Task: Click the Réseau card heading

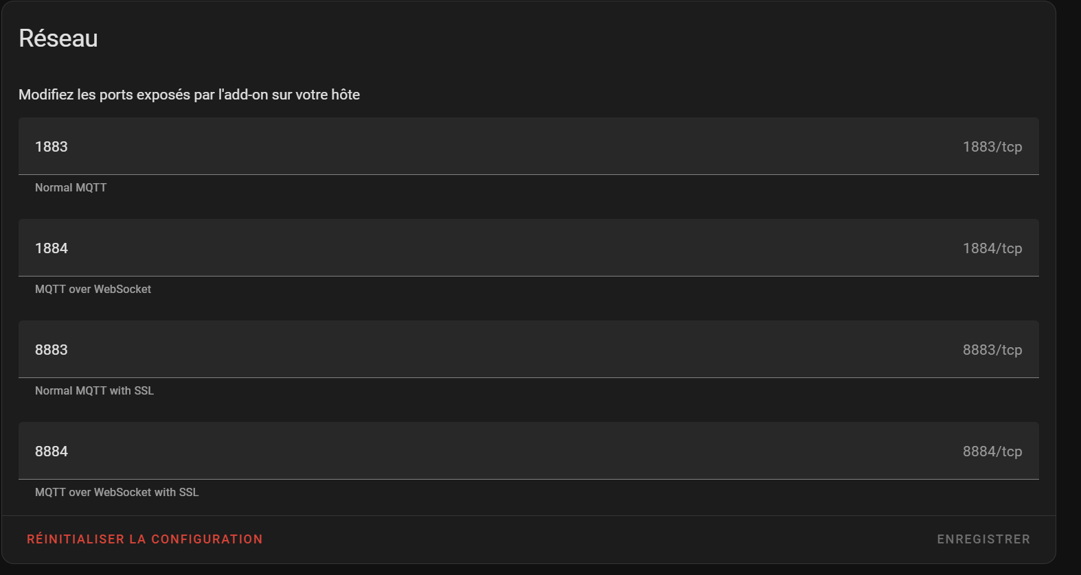Action: pos(58,38)
